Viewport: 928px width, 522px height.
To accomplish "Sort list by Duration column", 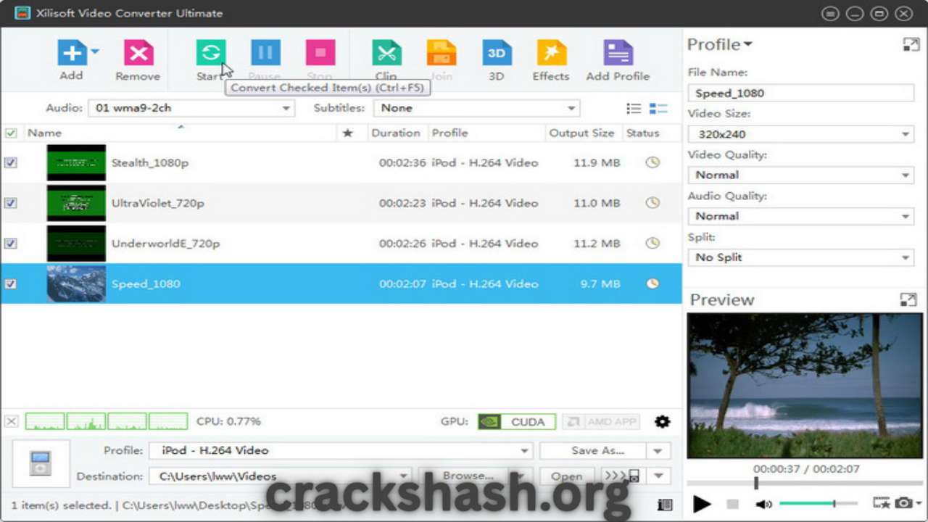I will pos(395,133).
